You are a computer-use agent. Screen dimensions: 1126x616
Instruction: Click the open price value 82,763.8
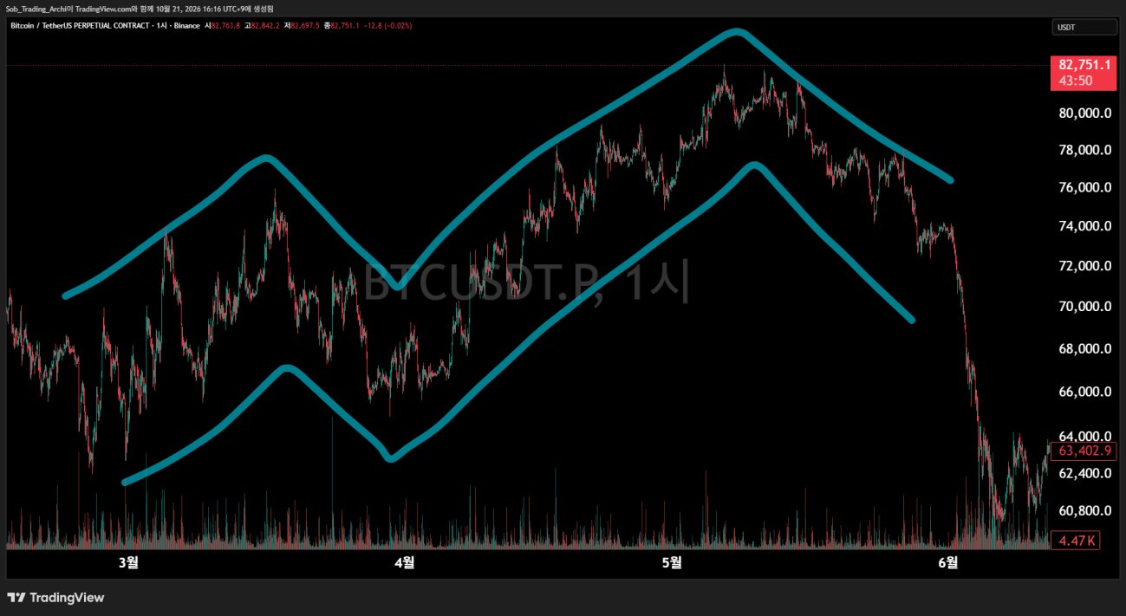[225, 26]
